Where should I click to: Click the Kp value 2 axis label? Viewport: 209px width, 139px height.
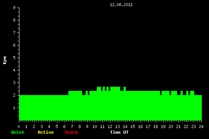pos(14,95)
